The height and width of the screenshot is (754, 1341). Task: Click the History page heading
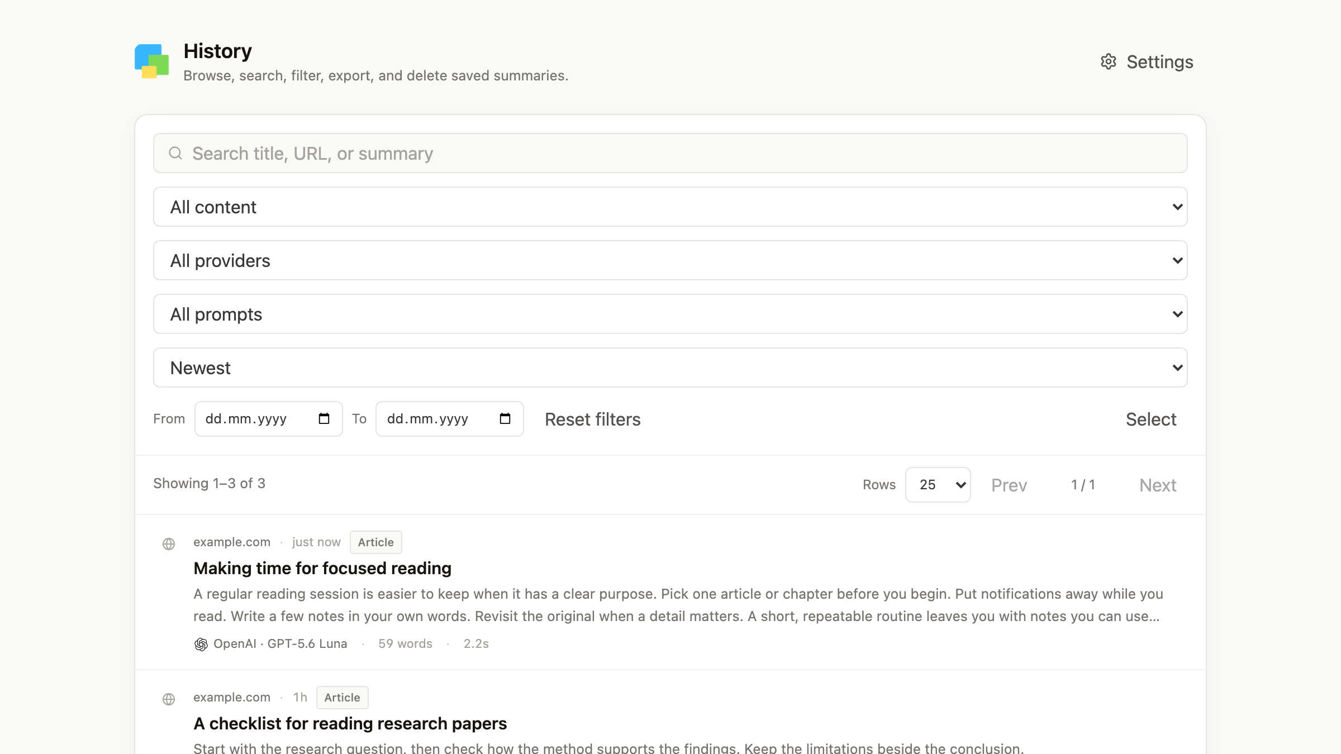click(218, 51)
